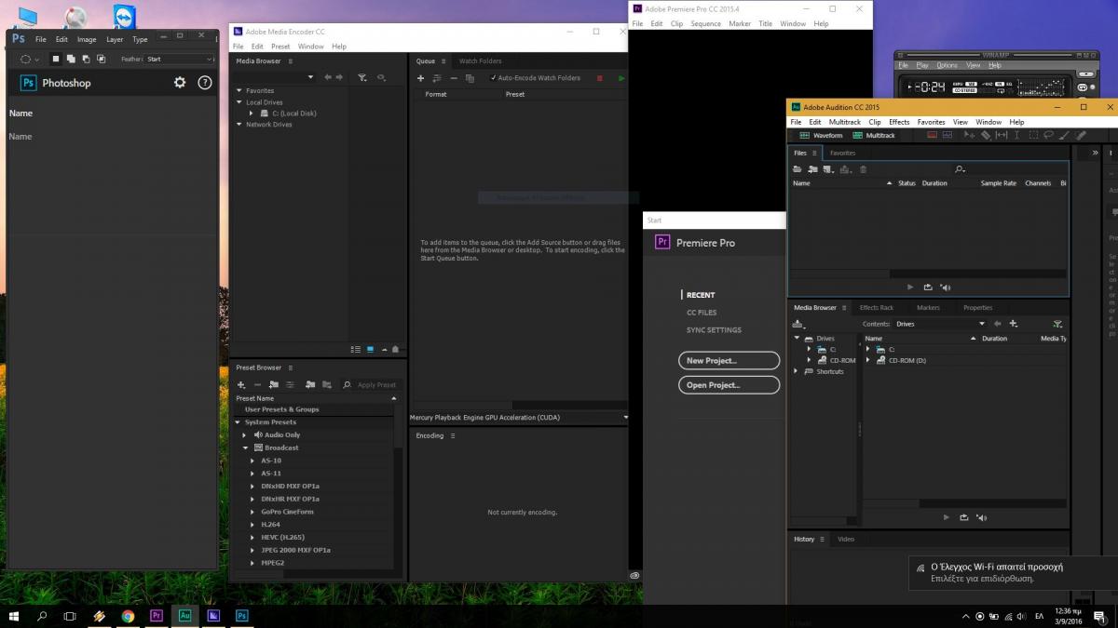The height and width of the screenshot is (628, 1118).
Task: Toggle Photoshop New Selection mode button
Action: tap(56, 59)
